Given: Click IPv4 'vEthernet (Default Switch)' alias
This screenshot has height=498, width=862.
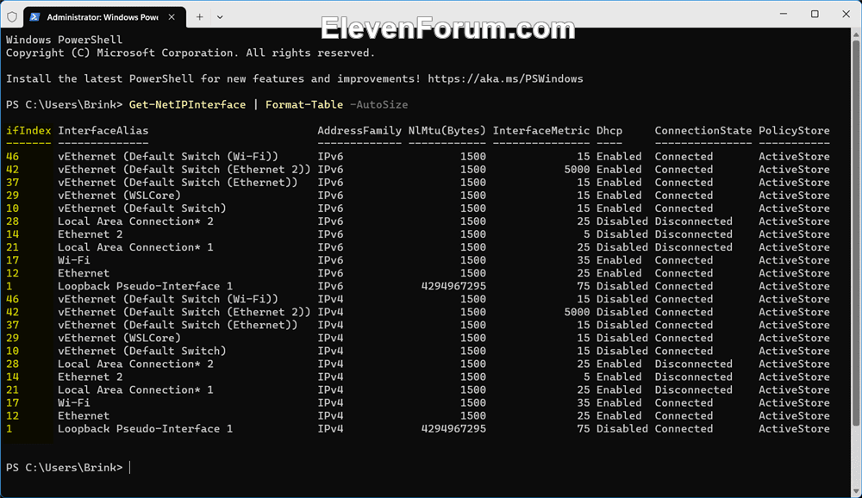Looking at the screenshot, I should point(142,351).
